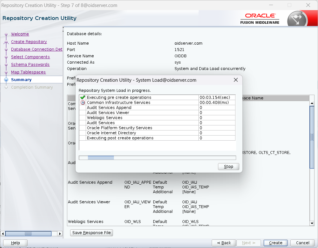Open Help for the wizard
This screenshot has width=318, height=248.
click(15, 243)
